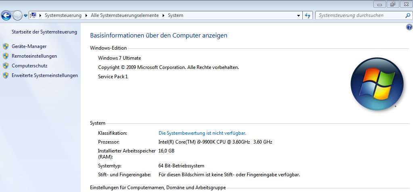Screen dimensions: 413x192
Task: Click the 'Klassifikation:' label
Action: pos(113,134)
